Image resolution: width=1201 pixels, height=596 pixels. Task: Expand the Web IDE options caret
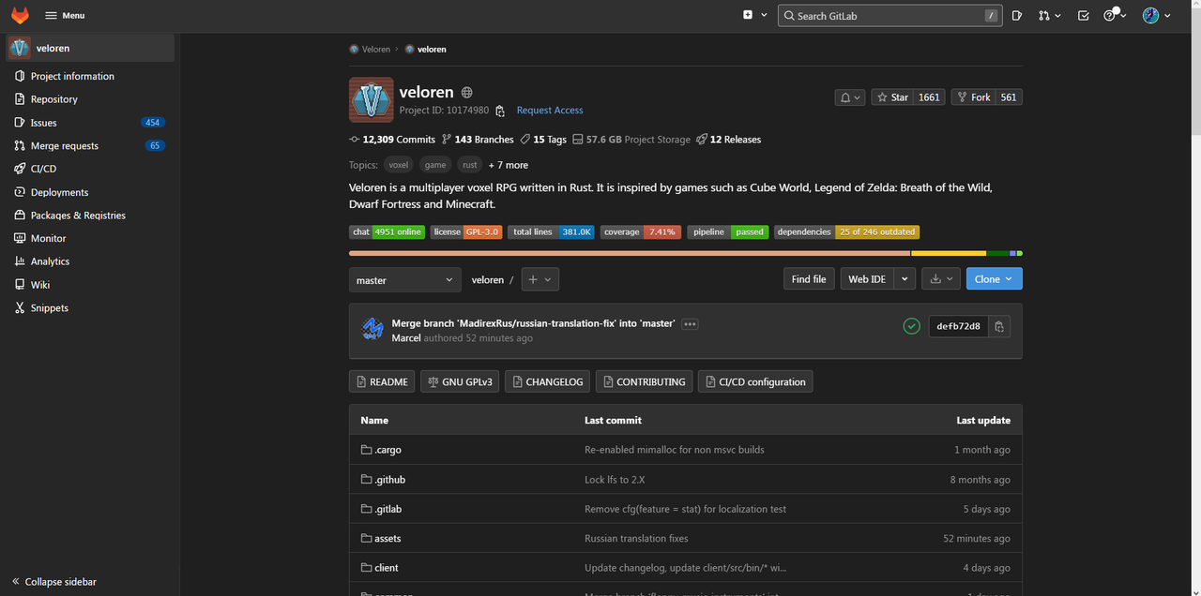coord(905,279)
